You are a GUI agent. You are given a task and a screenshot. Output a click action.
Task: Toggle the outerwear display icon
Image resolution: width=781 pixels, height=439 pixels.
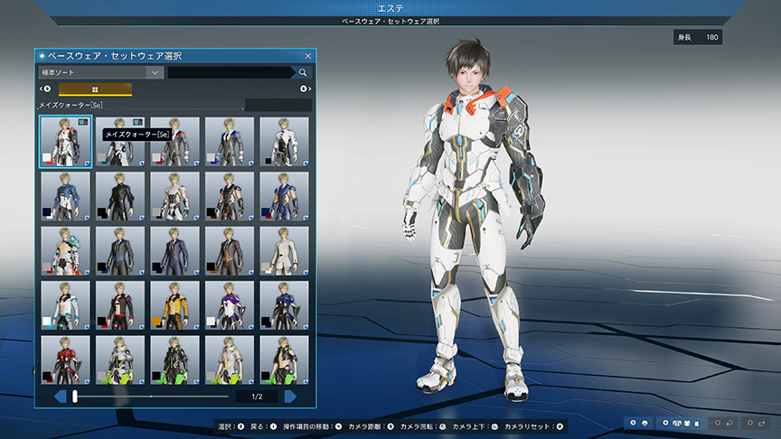coord(676,424)
